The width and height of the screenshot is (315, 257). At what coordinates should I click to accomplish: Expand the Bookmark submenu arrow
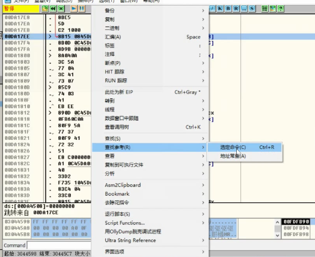(x=203, y=194)
